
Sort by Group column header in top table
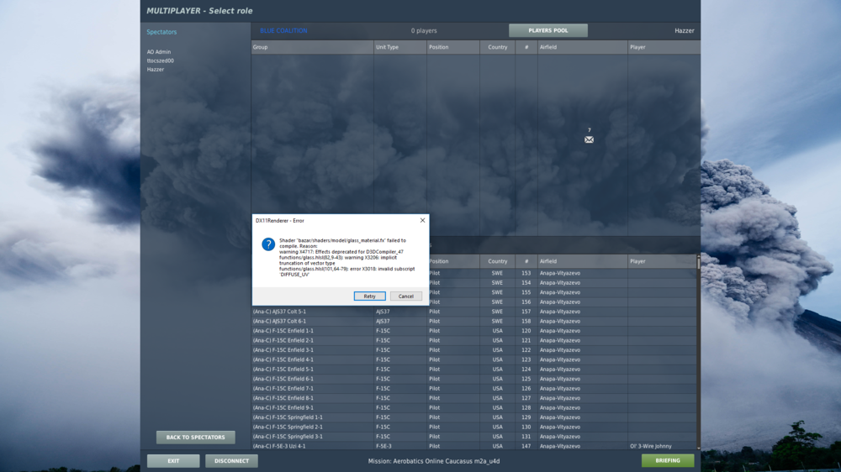click(312, 47)
